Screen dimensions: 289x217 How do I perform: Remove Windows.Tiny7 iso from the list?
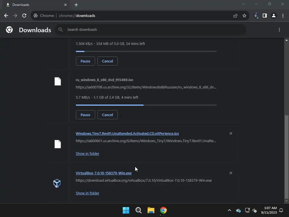(x=231, y=133)
